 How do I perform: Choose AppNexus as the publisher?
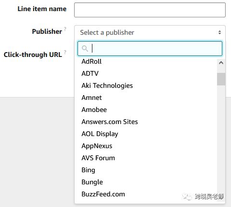146,146
